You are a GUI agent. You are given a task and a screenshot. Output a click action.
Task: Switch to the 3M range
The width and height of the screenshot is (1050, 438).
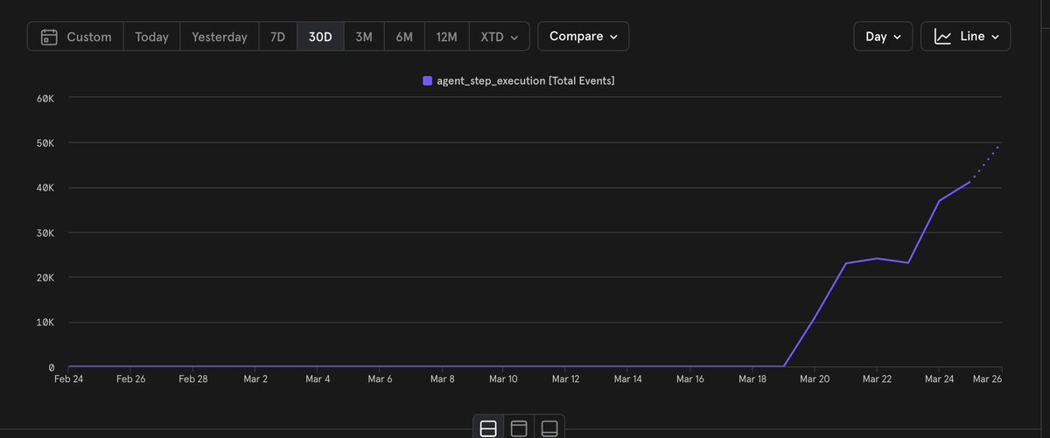coord(363,37)
